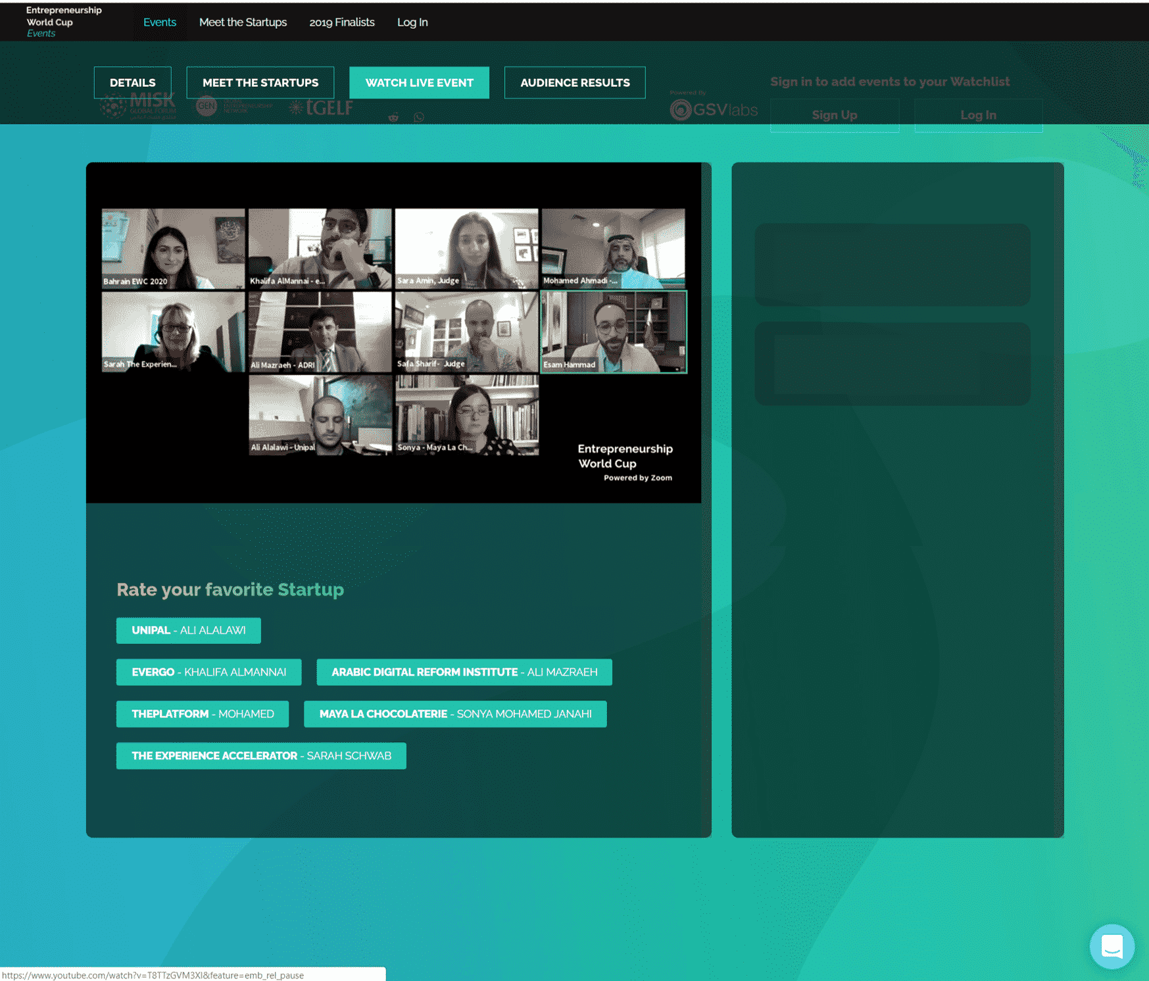Click the YouTube URL in the status bar
The height and width of the screenshot is (981, 1149).
(x=153, y=975)
